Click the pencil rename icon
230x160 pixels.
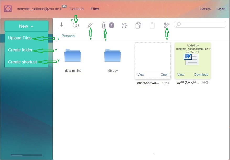[x=90, y=25]
